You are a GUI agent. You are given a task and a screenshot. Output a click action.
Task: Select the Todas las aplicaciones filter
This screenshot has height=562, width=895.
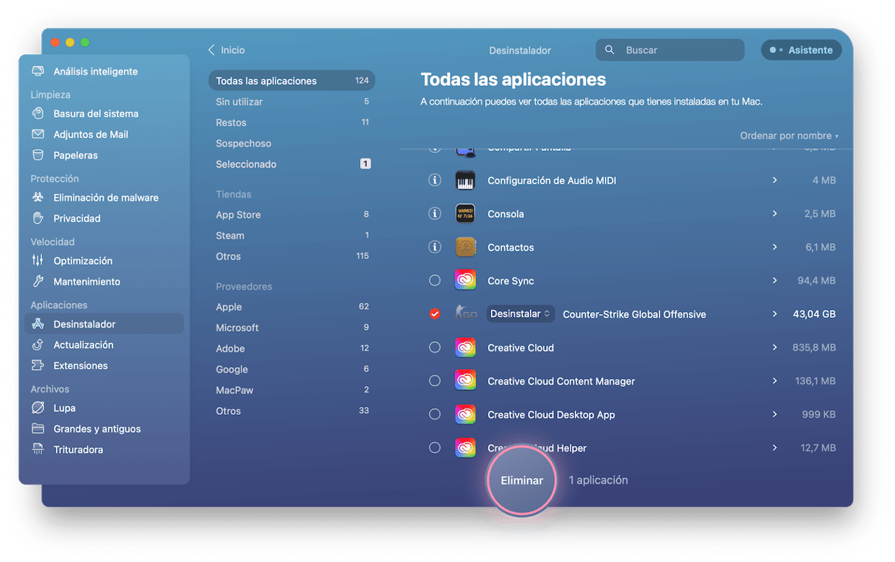[292, 81]
